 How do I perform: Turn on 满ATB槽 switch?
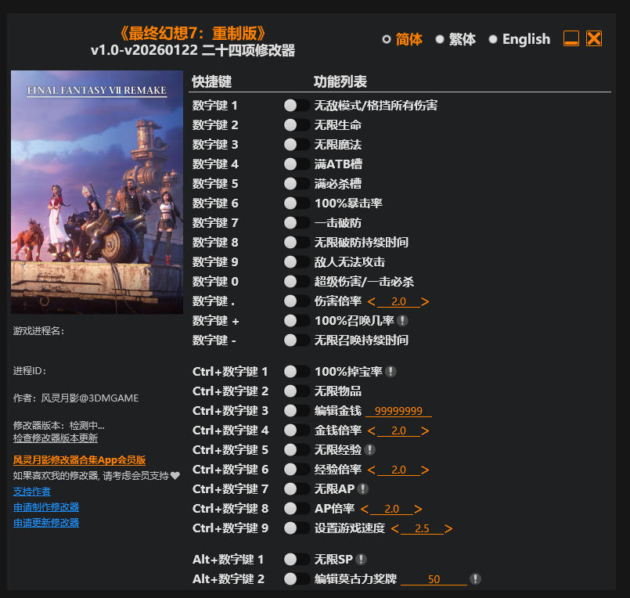tap(297, 164)
